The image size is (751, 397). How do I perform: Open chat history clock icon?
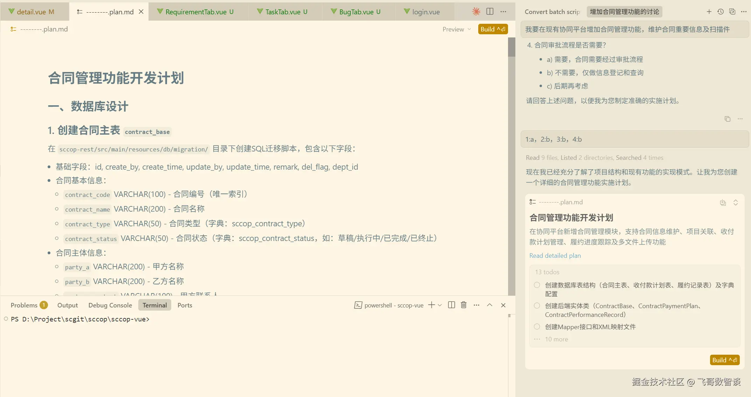point(721,12)
